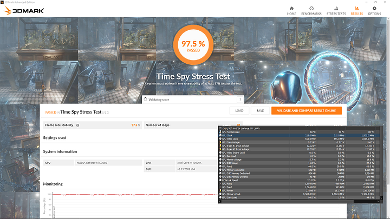Click Validate and Compare Result Online

[307, 110]
